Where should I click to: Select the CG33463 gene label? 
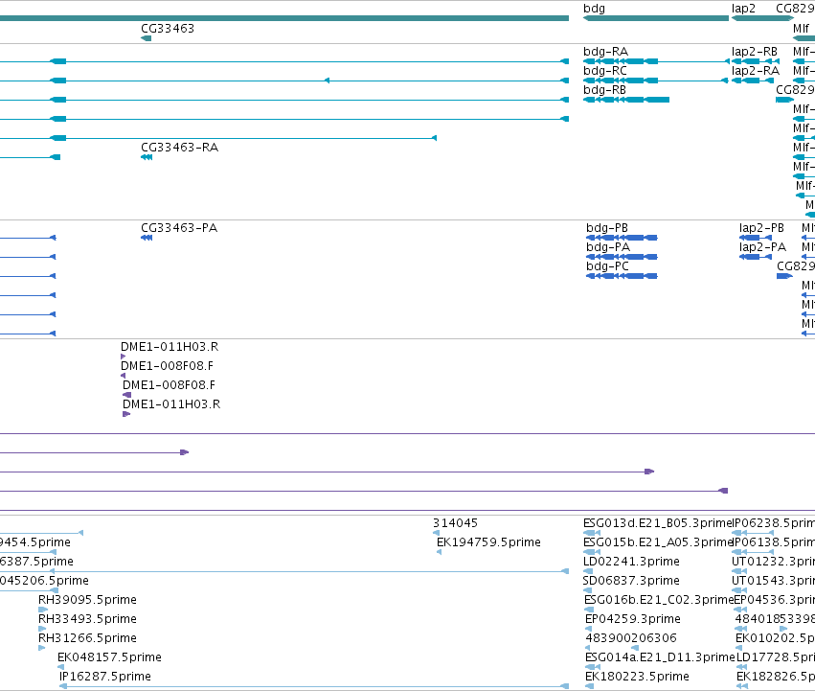pos(168,28)
